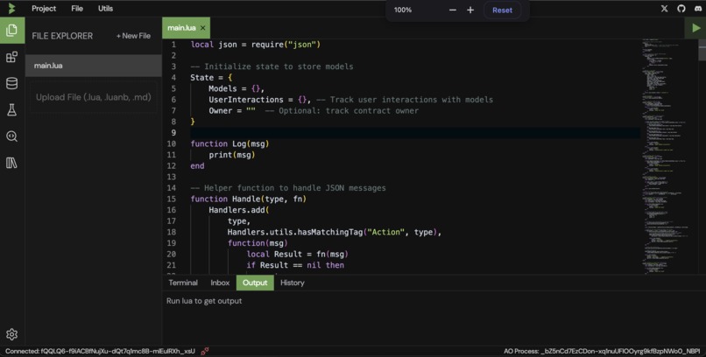
Task: Click line number 13 in gutter
Action: point(171,177)
